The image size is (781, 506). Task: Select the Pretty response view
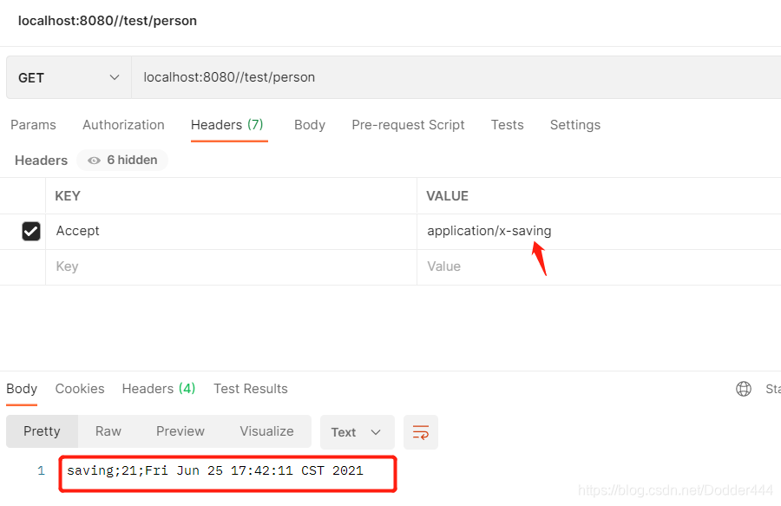click(42, 431)
